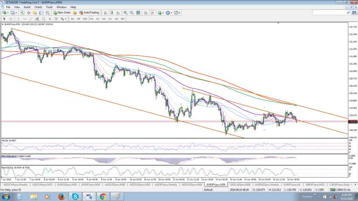Toggle the Terminal window icon

click(41, 13)
